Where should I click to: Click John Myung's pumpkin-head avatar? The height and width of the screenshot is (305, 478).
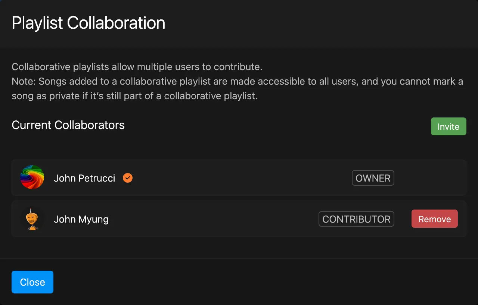pyautogui.click(x=32, y=219)
